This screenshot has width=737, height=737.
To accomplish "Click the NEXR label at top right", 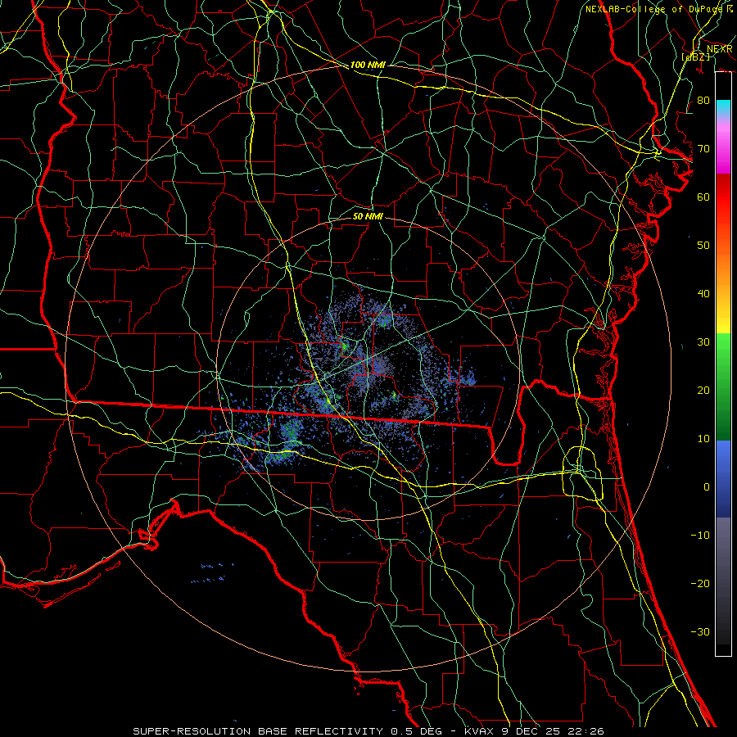I will pos(719,49).
